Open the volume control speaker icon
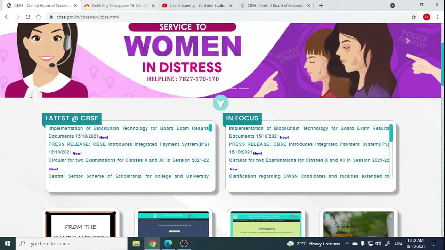The image size is (445, 250). click(x=378, y=244)
